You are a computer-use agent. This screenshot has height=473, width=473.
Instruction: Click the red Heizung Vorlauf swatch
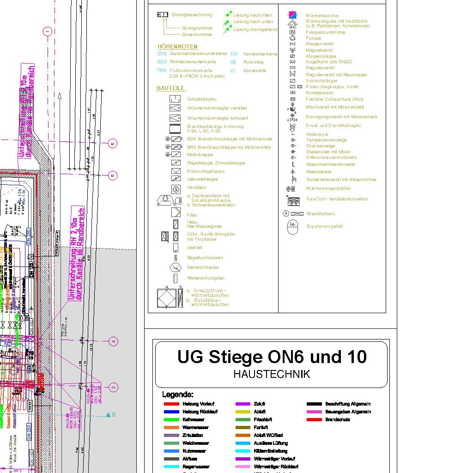[171, 404]
